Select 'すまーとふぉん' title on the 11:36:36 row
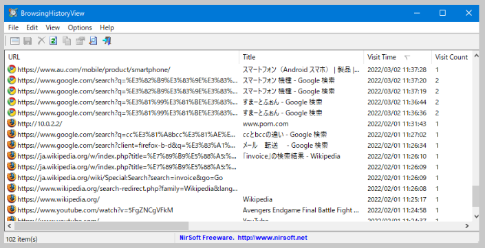 click(283, 113)
